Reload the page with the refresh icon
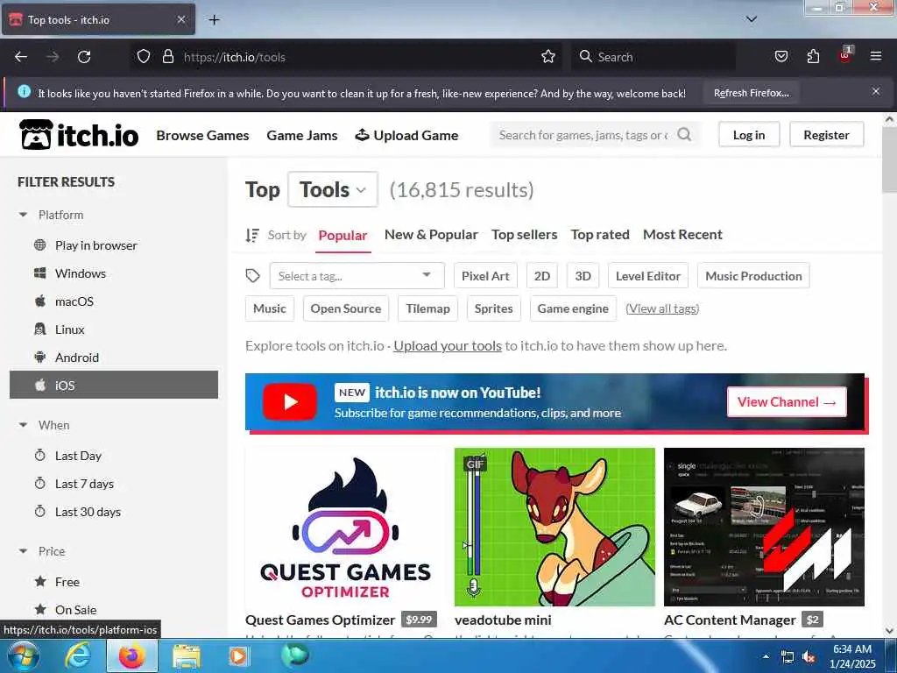Screen dimensions: 897x673 tap(84, 57)
